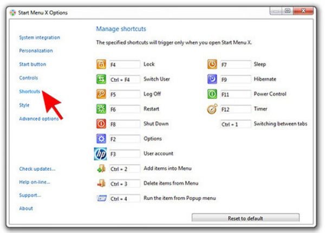Click the Support link
This screenshot has height=233, width=325.
click(30, 195)
